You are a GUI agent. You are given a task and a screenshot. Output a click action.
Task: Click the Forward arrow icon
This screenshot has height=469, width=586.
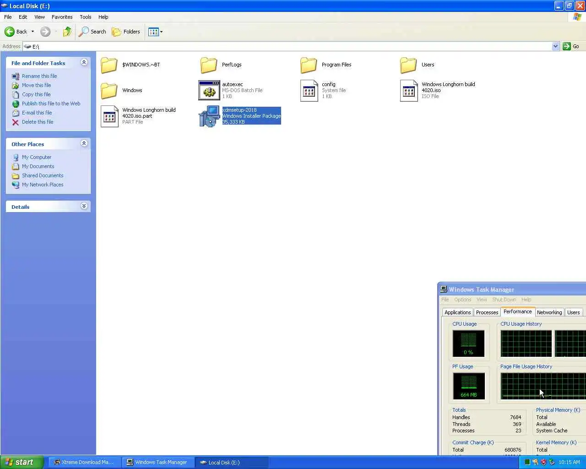[45, 32]
